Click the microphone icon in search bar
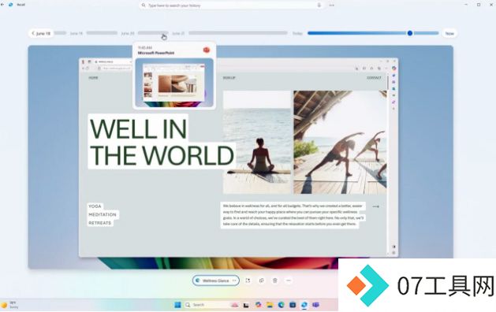496x312 pixels. click(319, 5)
